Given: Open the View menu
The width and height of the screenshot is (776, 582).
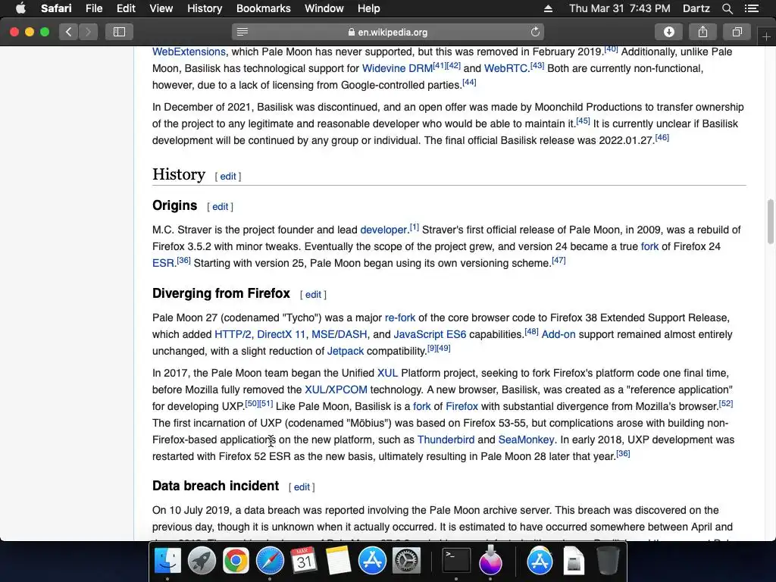Looking at the screenshot, I should coord(161,8).
